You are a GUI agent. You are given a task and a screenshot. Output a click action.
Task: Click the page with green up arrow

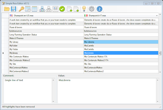[76, 9]
